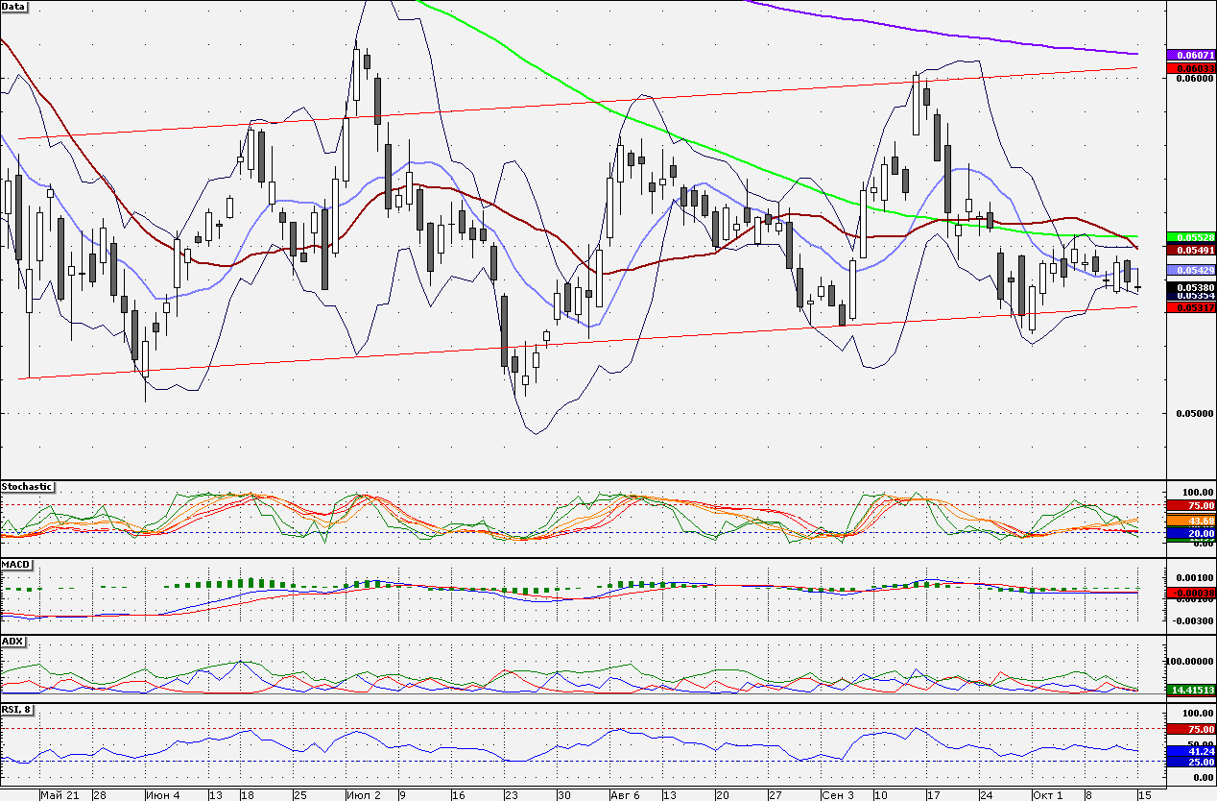This screenshot has height=801, width=1217.
Task: Click the "18" date label
Action: pos(248,795)
